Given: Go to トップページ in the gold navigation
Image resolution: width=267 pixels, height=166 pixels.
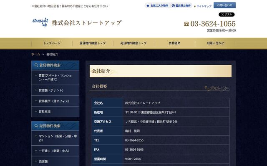Looking at the screenshot, I should click(52, 43).
